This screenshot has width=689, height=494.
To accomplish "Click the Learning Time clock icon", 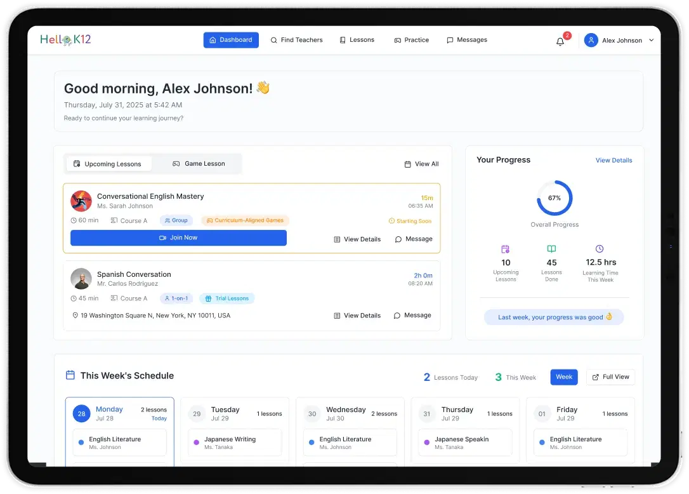I will pos(600,249).
